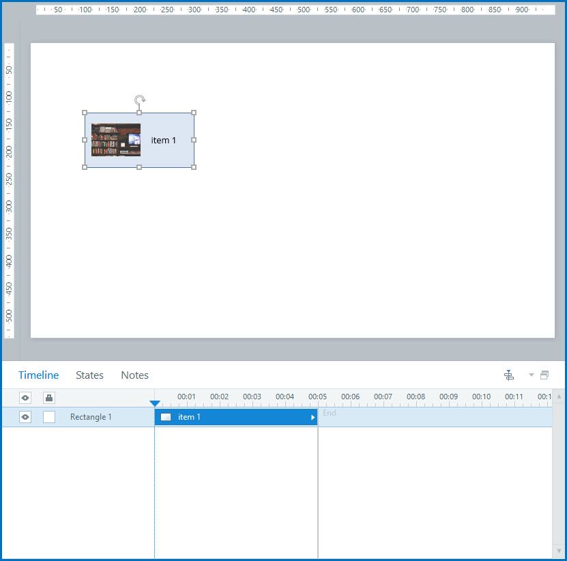Click the bookshelf image inside the rectangle

coord(116,140)
